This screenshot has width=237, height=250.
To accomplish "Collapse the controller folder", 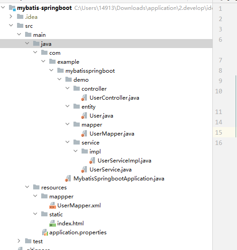I will (68, 88).
